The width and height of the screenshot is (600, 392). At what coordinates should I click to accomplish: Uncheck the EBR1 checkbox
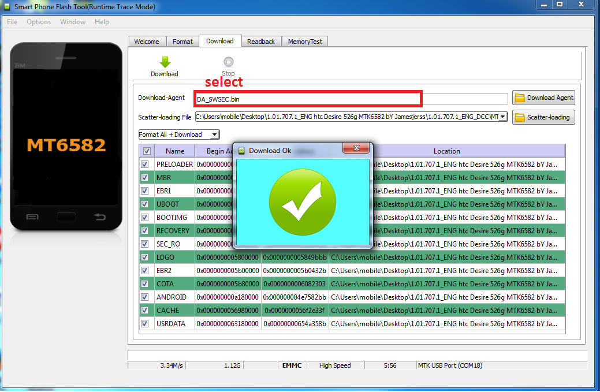click(144, 191)
